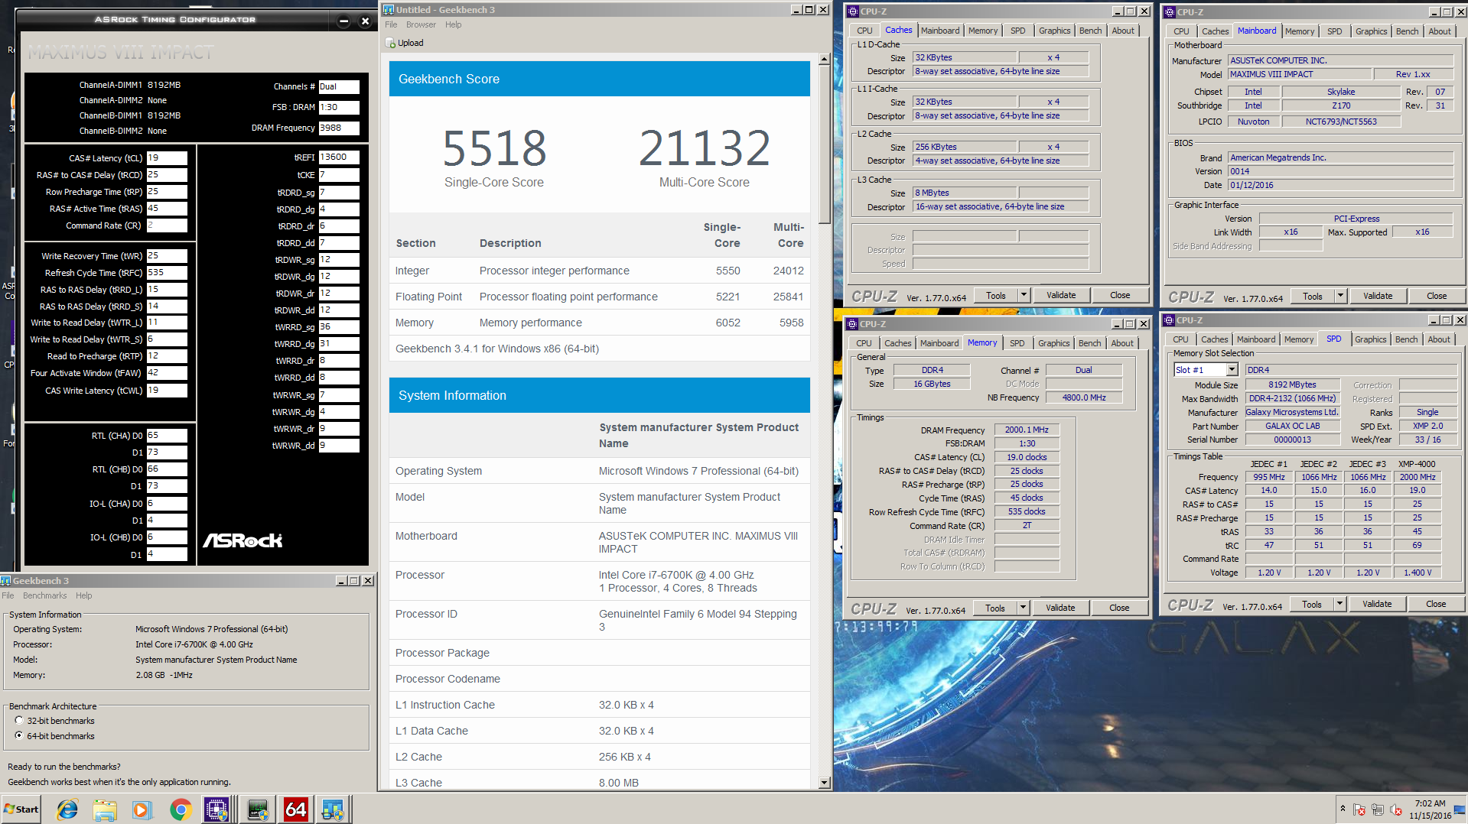Open Internet Explorer from the taskbar

point(67,809)
